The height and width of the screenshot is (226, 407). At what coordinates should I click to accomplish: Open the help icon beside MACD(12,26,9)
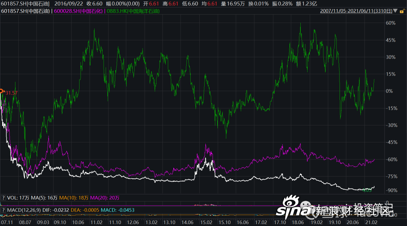click(3, 210)
